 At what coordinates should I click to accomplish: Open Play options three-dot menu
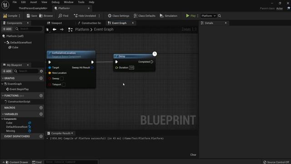198,16
